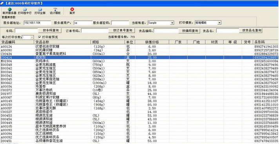
Task: Click the 18.00 price cell
Action: click(x=152, y=83)
